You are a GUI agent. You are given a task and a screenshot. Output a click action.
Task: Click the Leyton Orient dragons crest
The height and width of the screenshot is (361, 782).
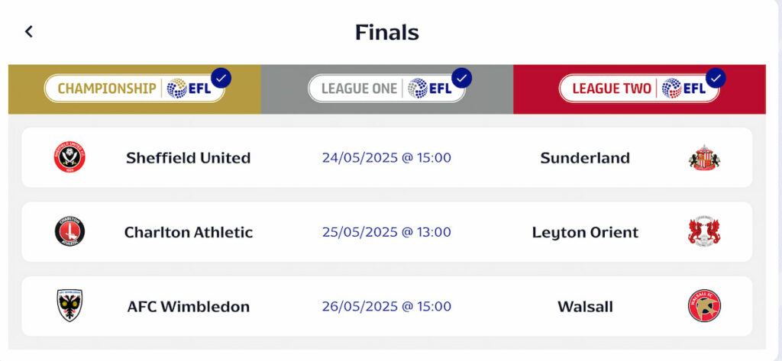704,231
